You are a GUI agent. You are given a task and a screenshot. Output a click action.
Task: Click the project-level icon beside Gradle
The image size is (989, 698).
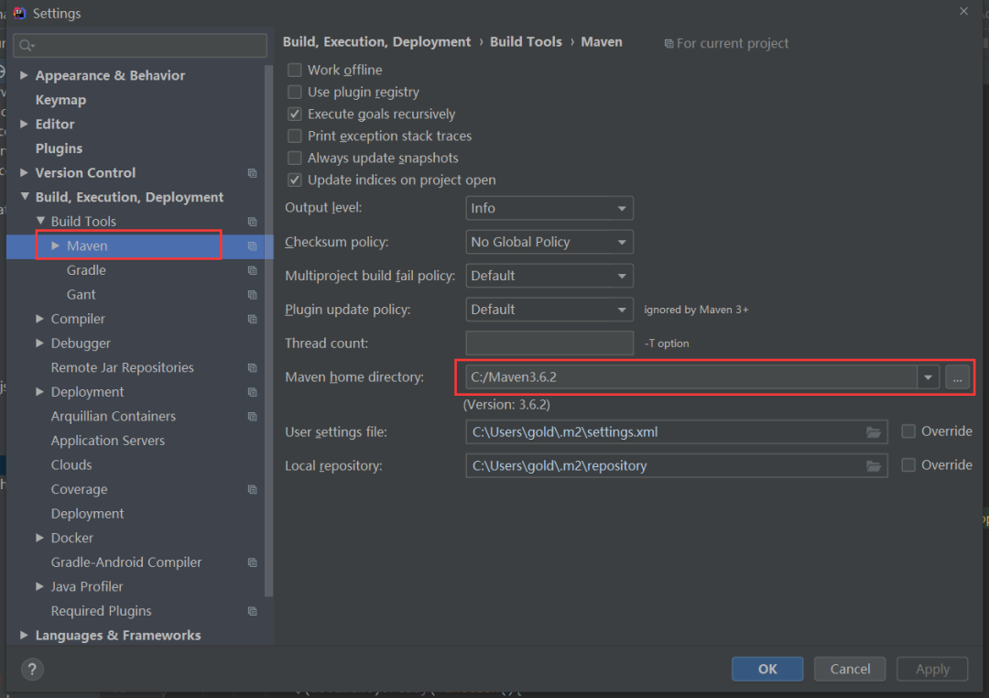(x=253, y=270)
